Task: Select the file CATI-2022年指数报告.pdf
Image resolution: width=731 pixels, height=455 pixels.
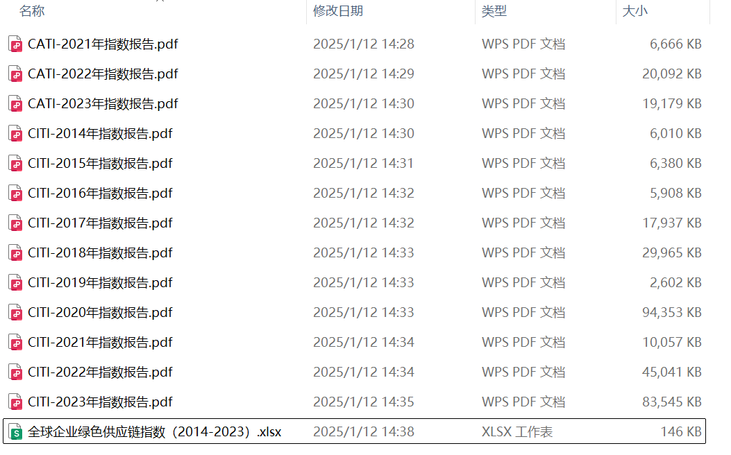Action: click(x=103, y=74)
